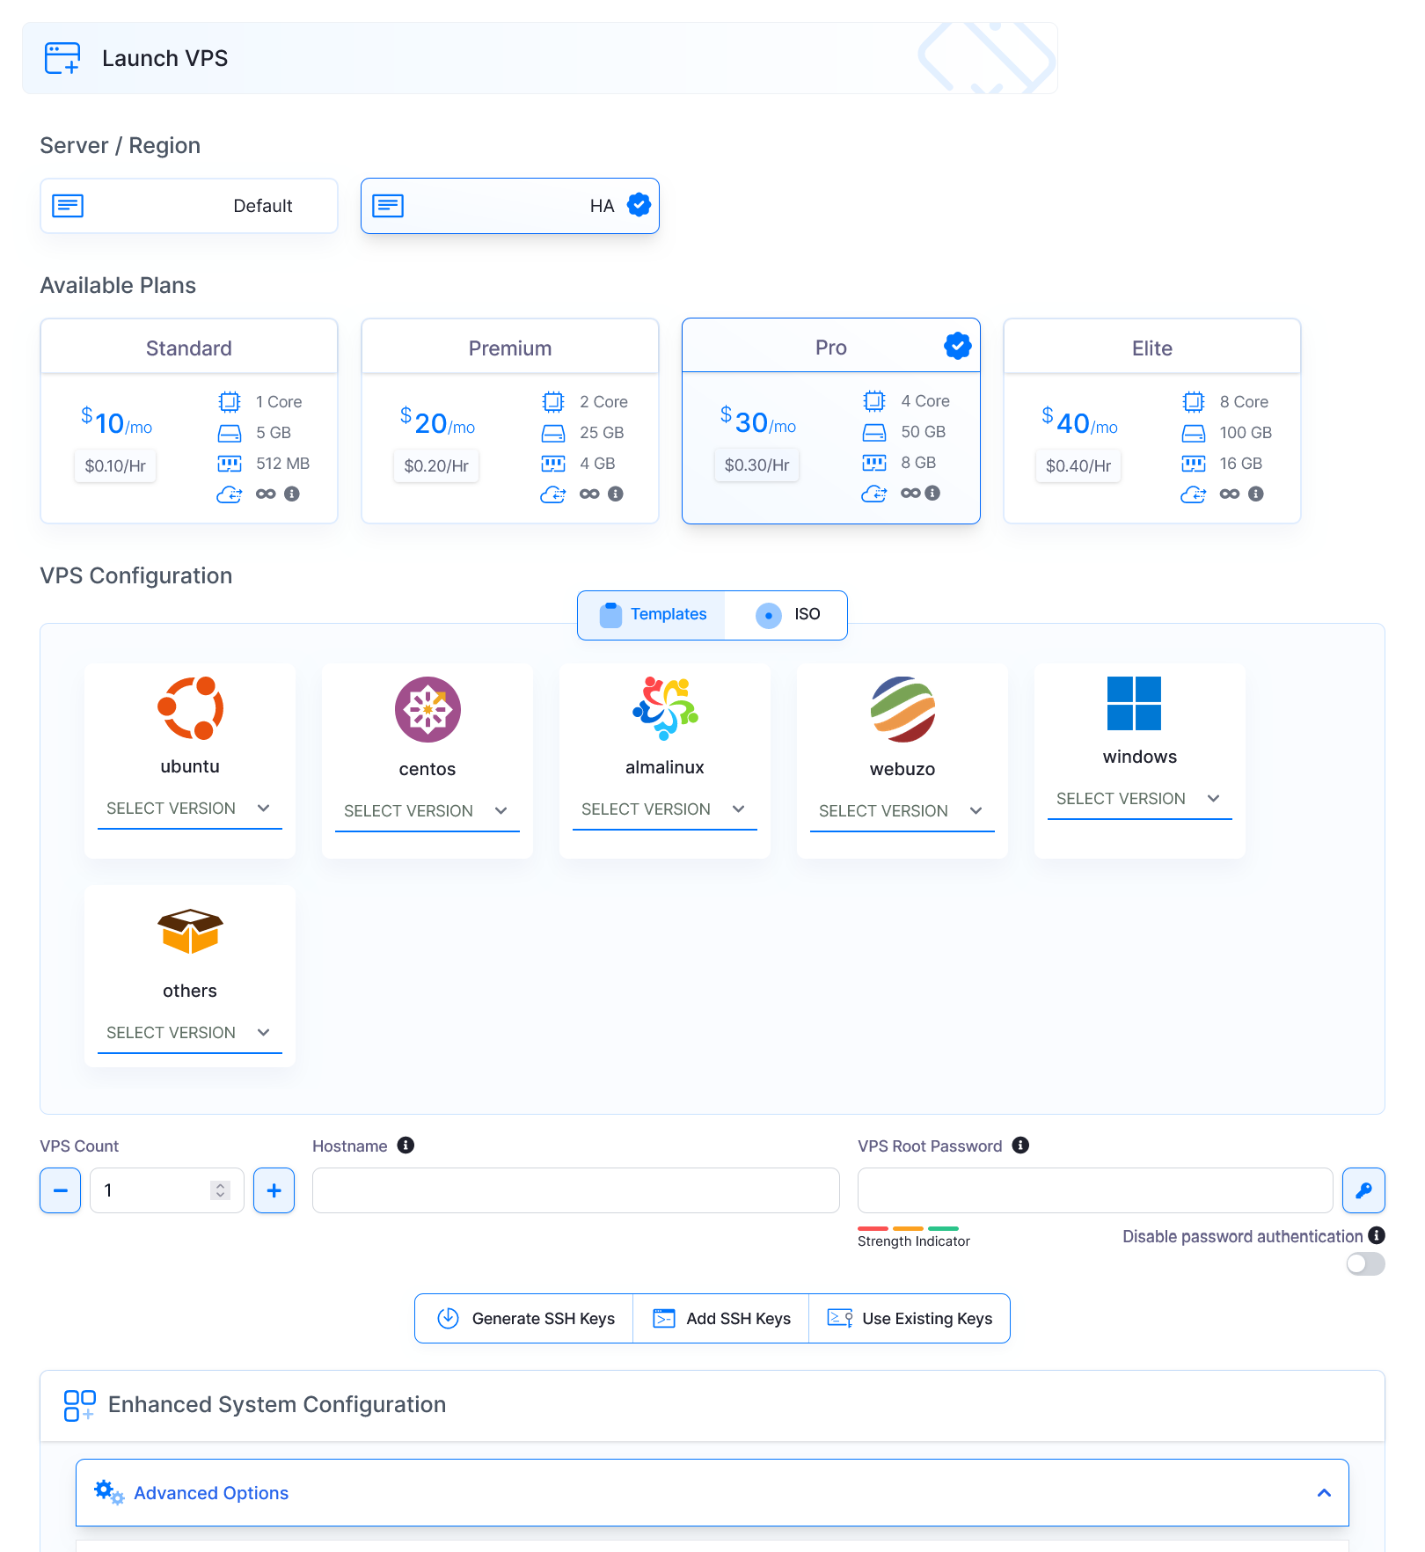This screenshot has width=1425, height=1552.
Task: Click the VPS Count spinner arrows
Action: [x=220, y=1190]
